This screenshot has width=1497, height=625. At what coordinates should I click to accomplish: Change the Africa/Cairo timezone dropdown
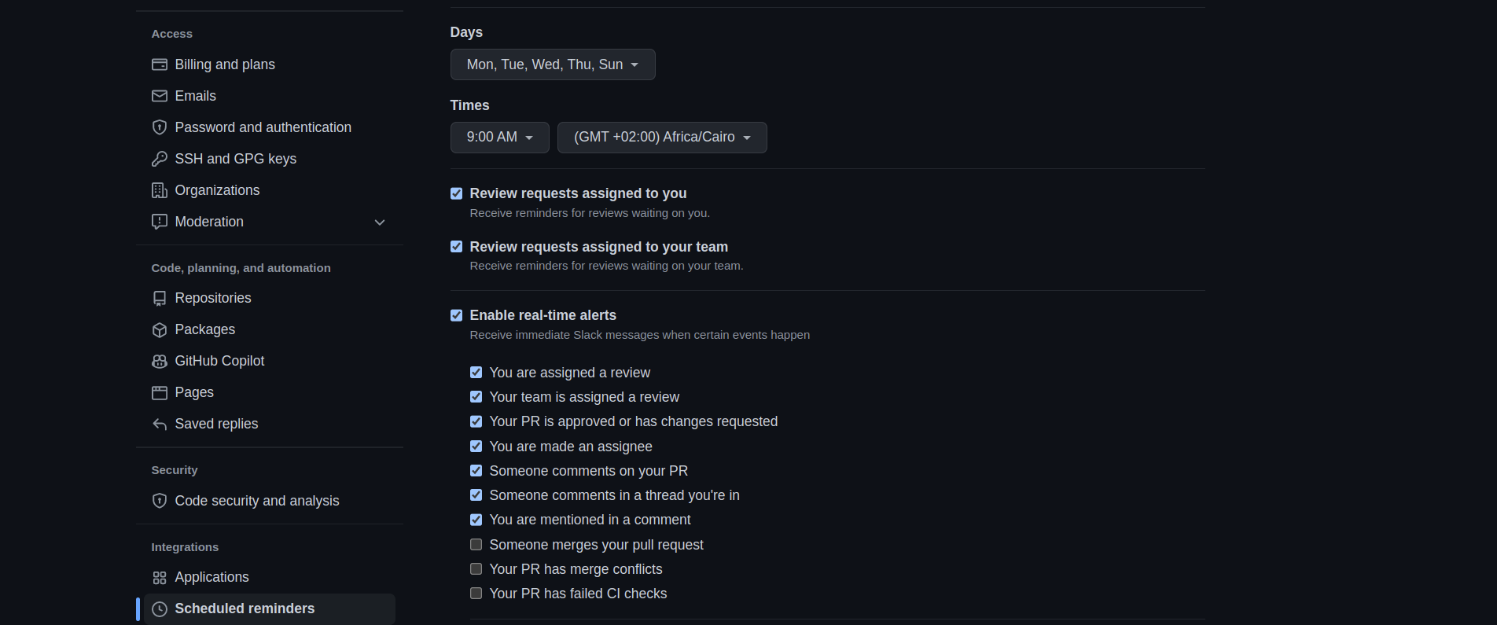pos(661,138)
